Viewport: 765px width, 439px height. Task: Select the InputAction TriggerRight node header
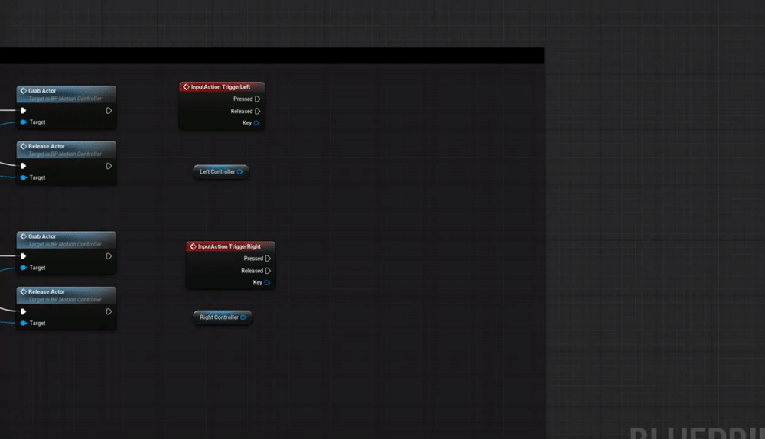pos(231,246)
